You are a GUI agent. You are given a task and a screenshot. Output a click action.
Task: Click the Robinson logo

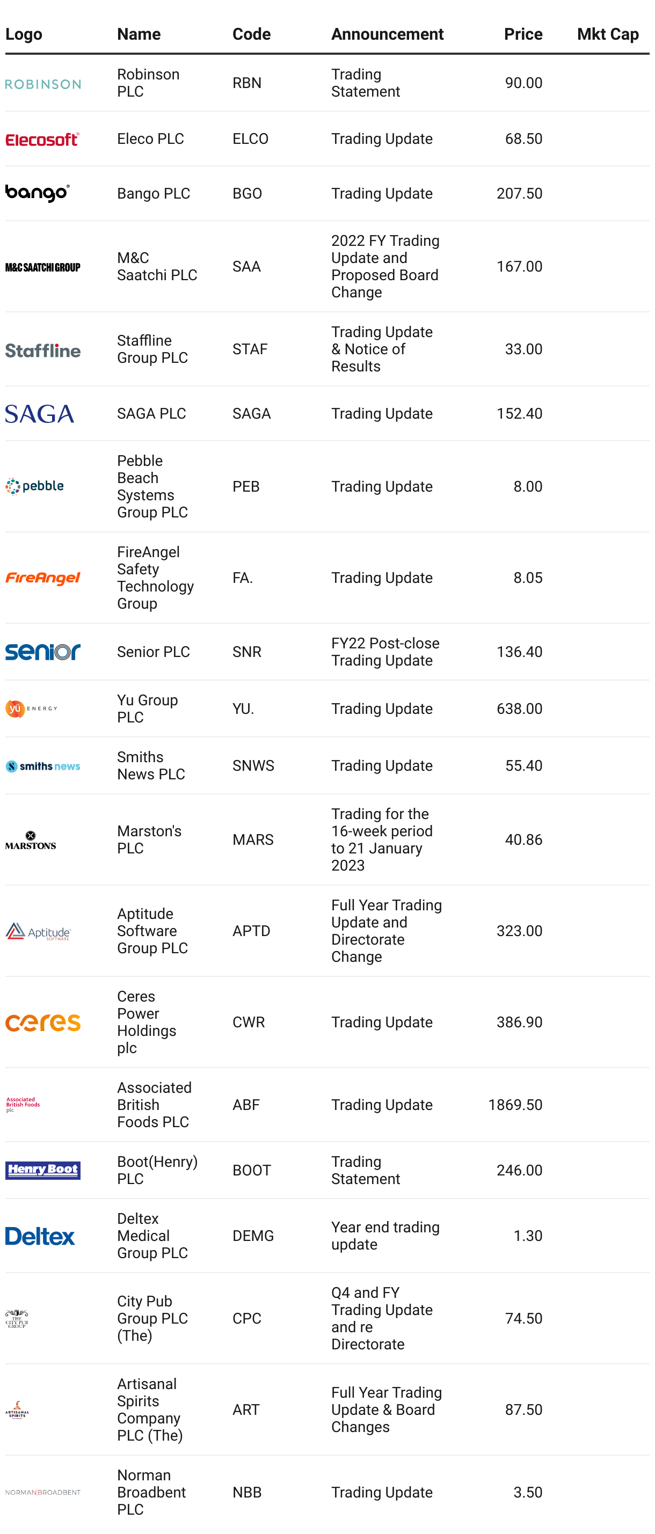43,84
